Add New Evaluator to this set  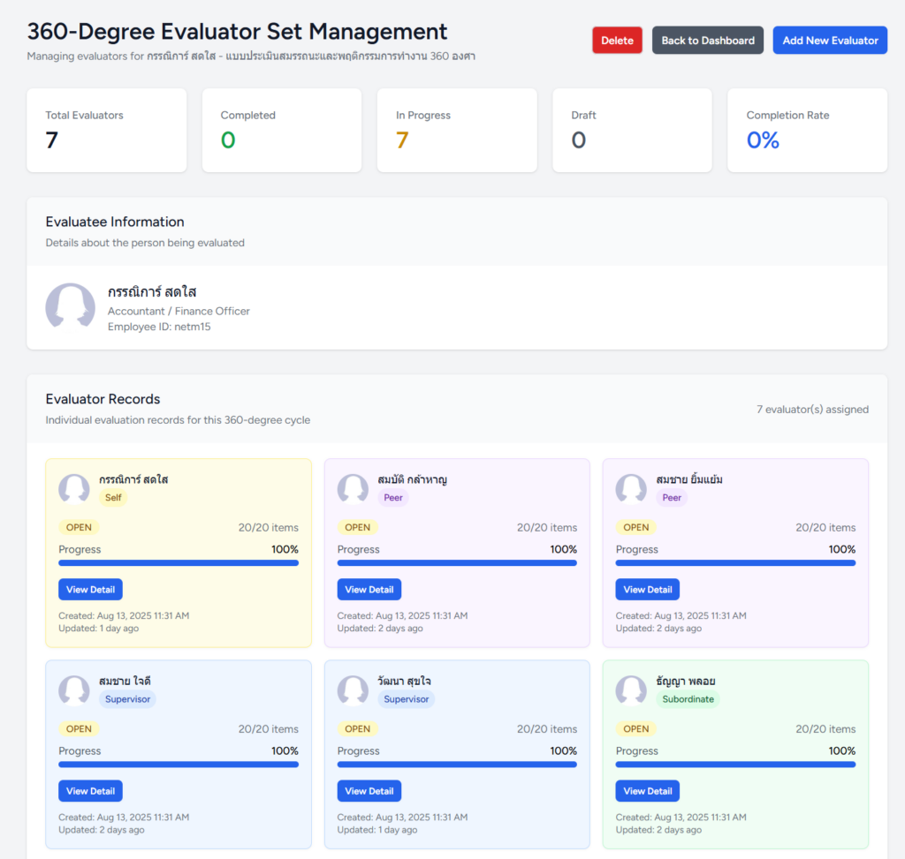click(x=830, y=41)
